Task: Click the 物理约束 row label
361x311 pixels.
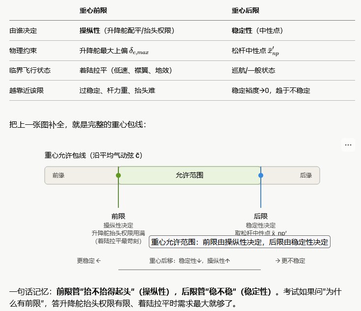Action: 23,51
